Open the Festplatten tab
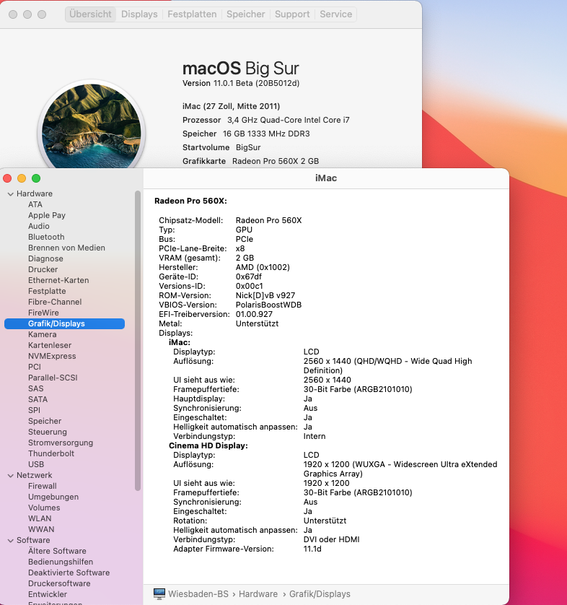This screenshot has width=567, height=605. (x=192, y=14)
